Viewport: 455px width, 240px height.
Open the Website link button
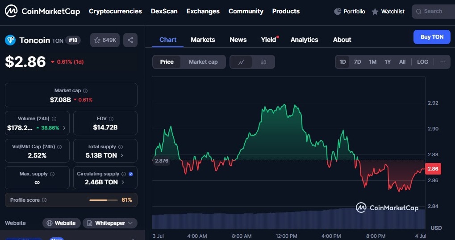(62, 223)
